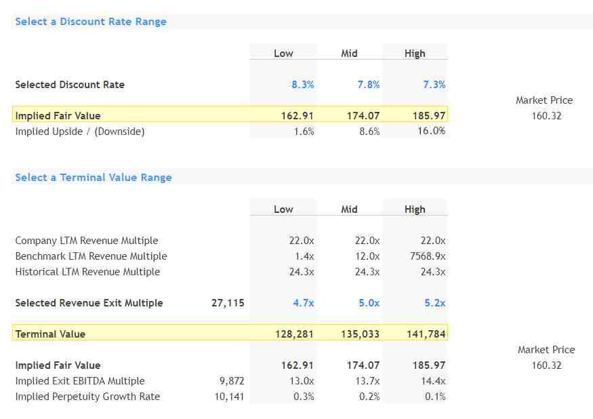Click the 16.0% implied upside cell
The height and width of the screenshot is (419, 593).
pyautogui.click(x=431, y=132)
